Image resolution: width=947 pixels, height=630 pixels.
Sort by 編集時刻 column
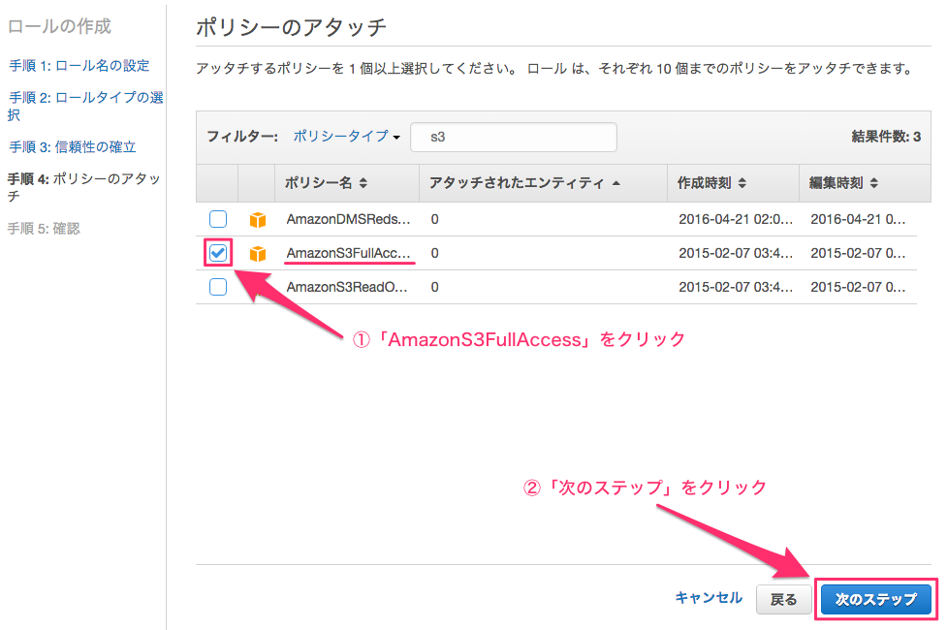click(x=843, y=183)
